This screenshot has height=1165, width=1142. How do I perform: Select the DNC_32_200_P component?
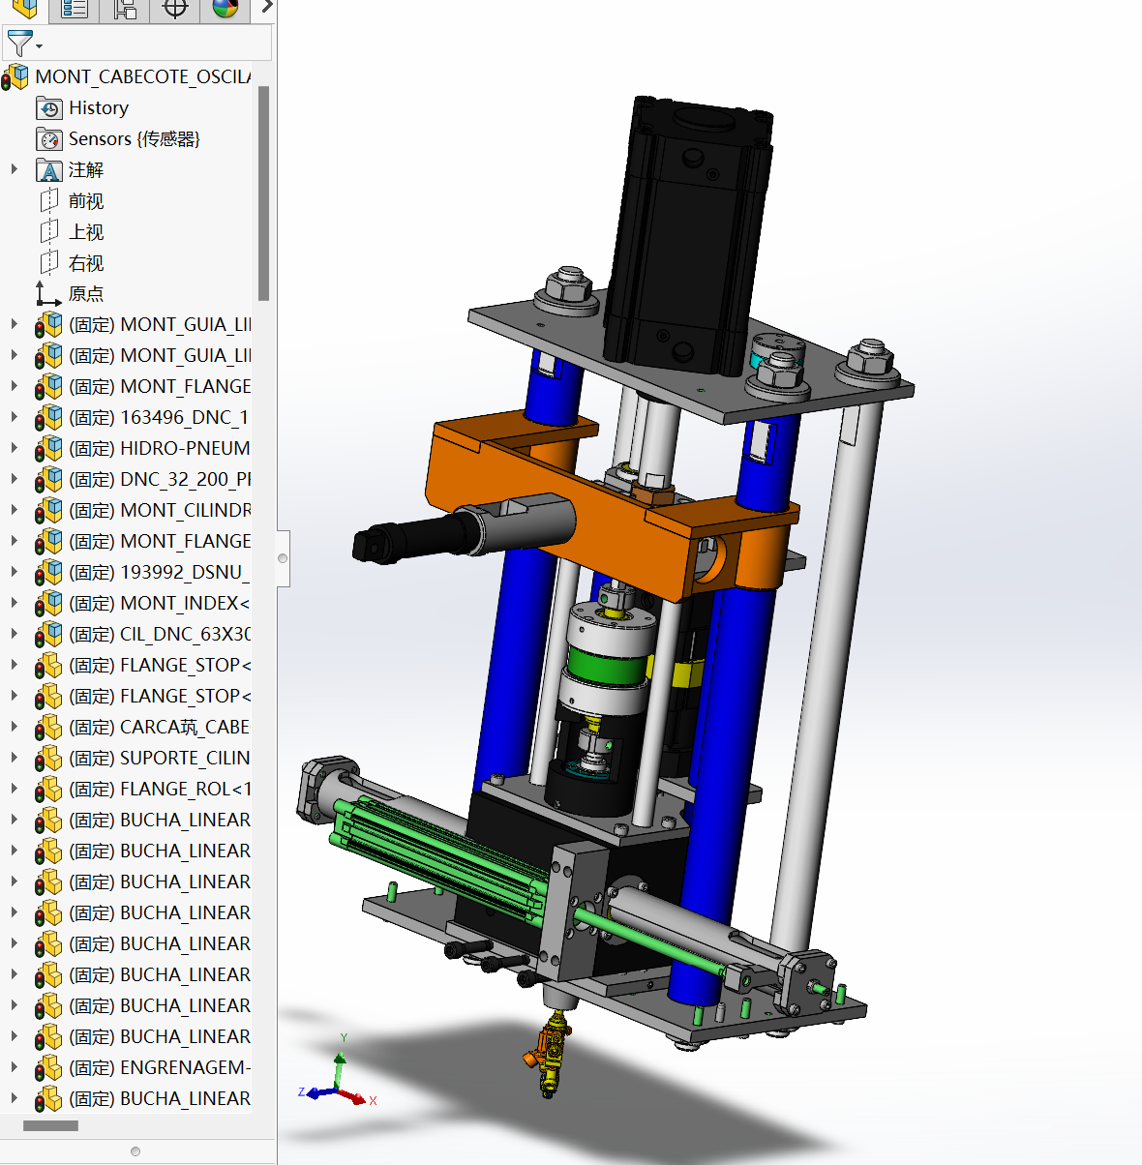(160, 479)
